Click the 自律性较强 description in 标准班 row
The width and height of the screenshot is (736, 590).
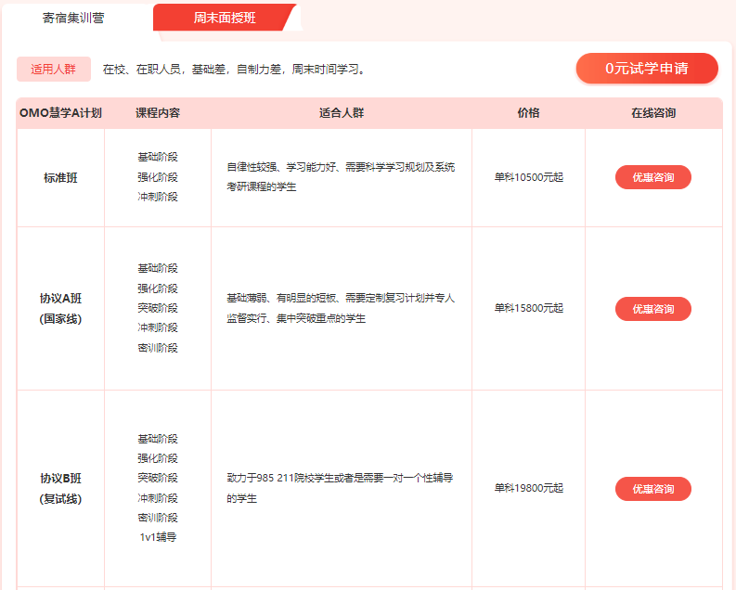pos(341,177)
